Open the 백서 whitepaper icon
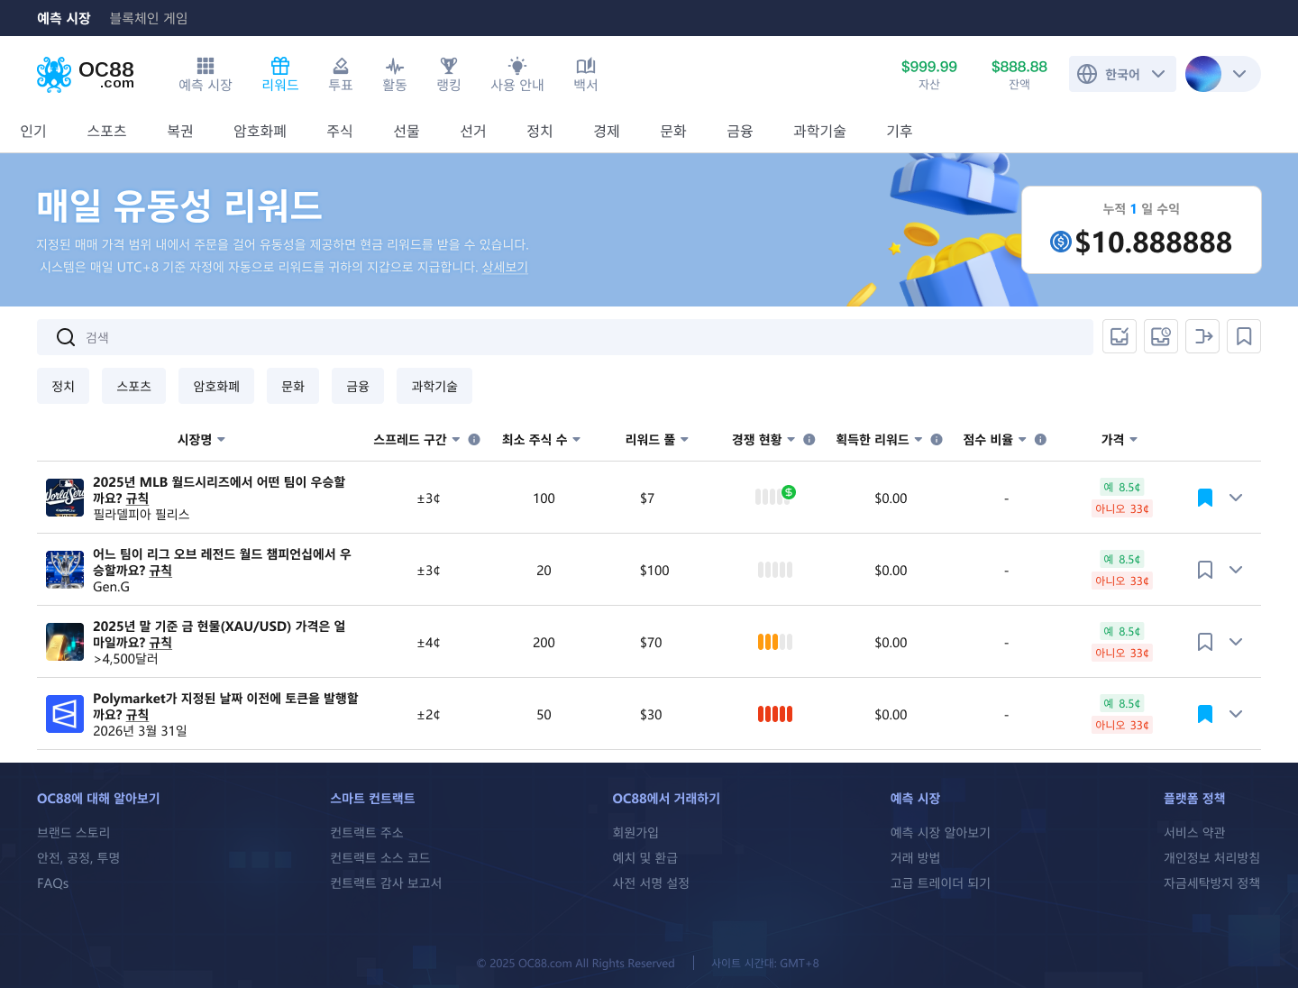Screen dimensions: 1298x988 click(x=585, y=66)
